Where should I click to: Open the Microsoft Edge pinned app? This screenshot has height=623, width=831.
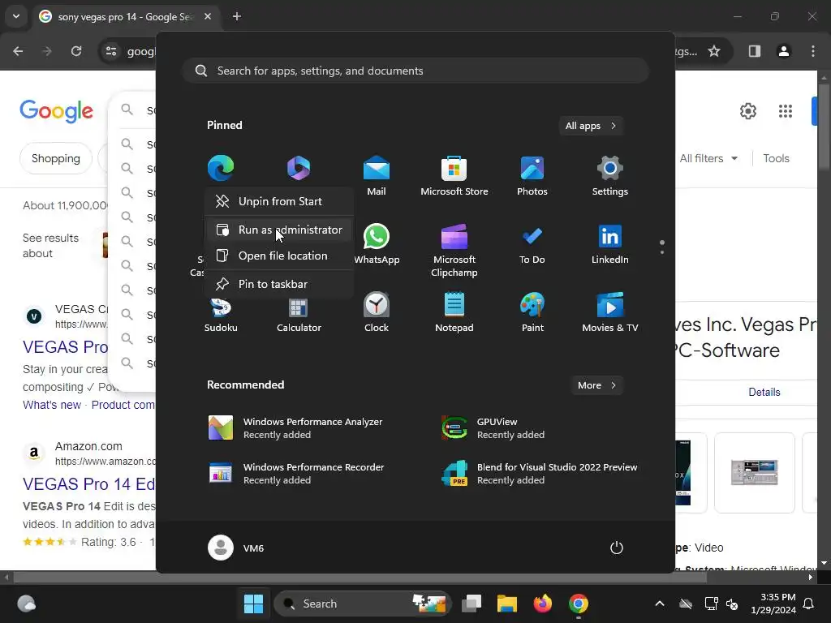221,168
